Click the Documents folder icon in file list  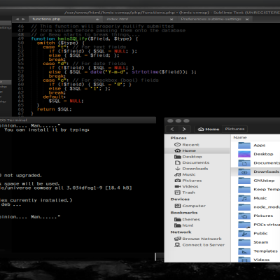[x=244, y=163]
